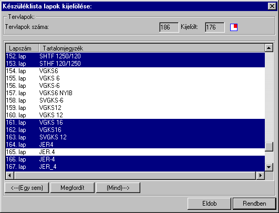Click the horizontal scroll left arrow
The width and height of the screenshot is (279, 213).
[10, 176]
